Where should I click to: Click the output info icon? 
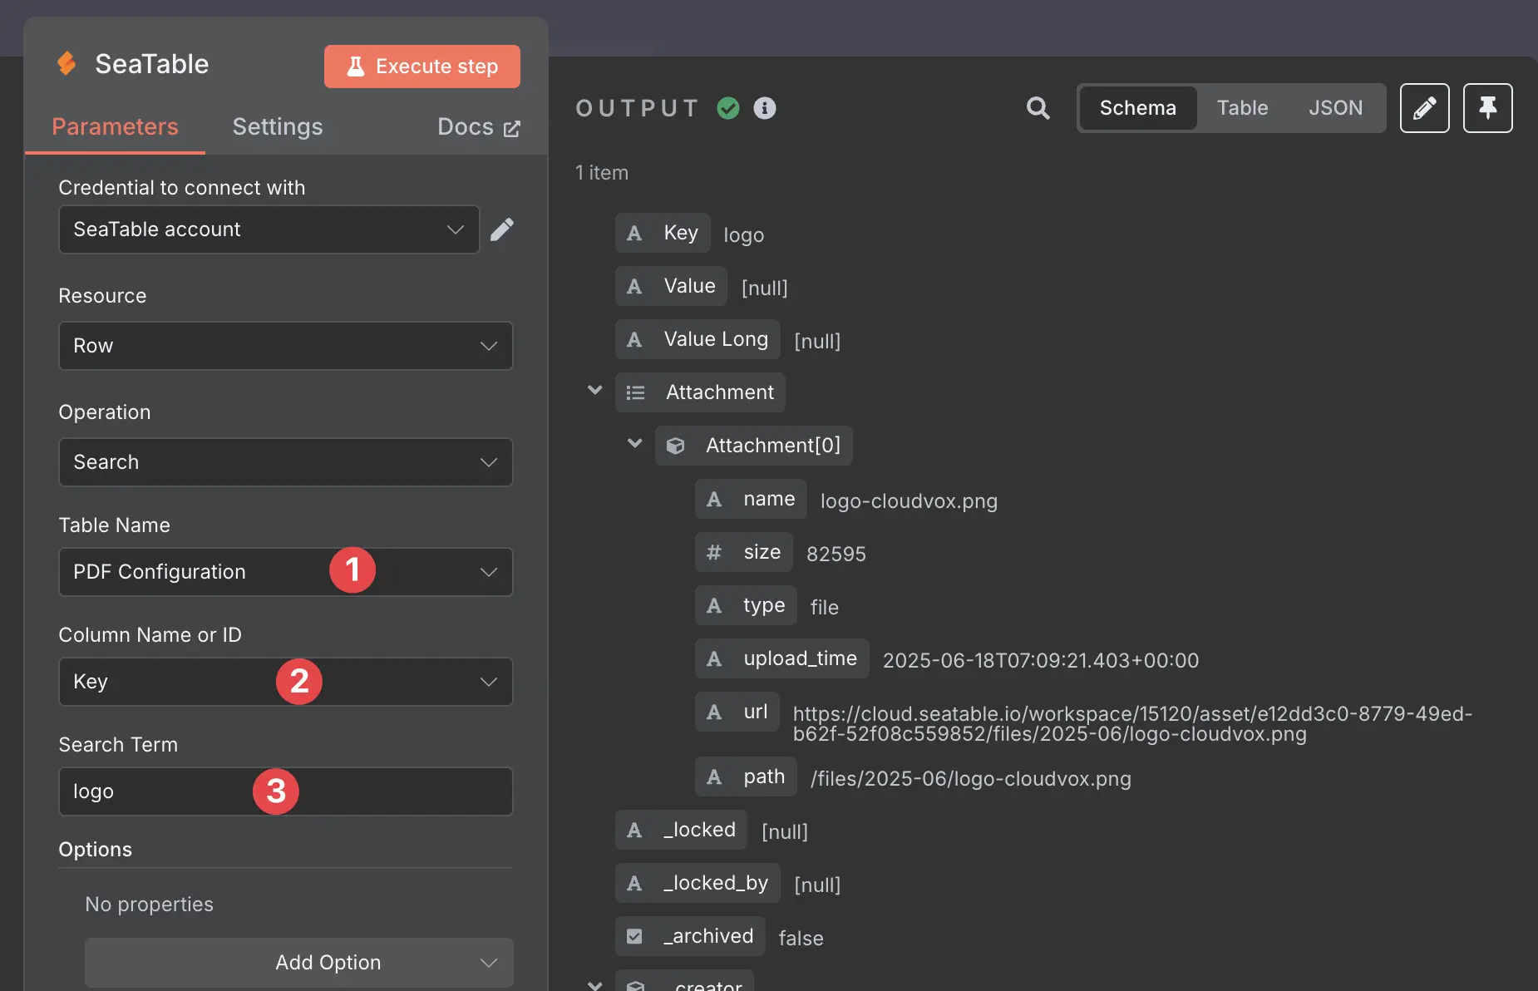765,108
